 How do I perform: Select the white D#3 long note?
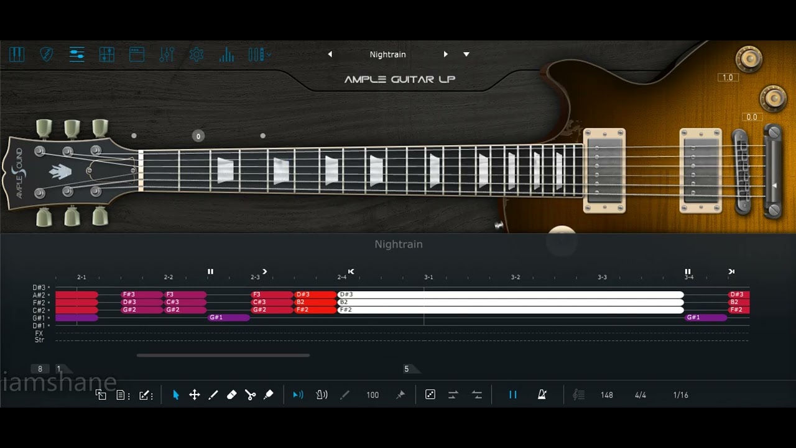click(511, 294)
